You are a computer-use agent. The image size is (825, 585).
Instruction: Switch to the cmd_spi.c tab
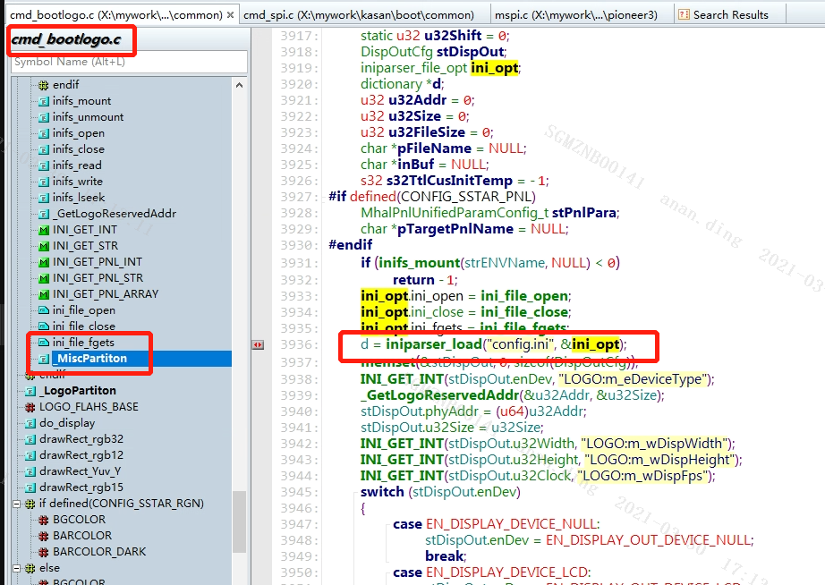[x=358, y=14]
